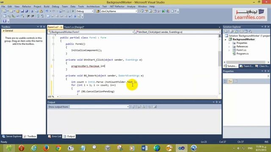Open the Analyze menu
Screen dimensions: 271x152
pos(131,7)
